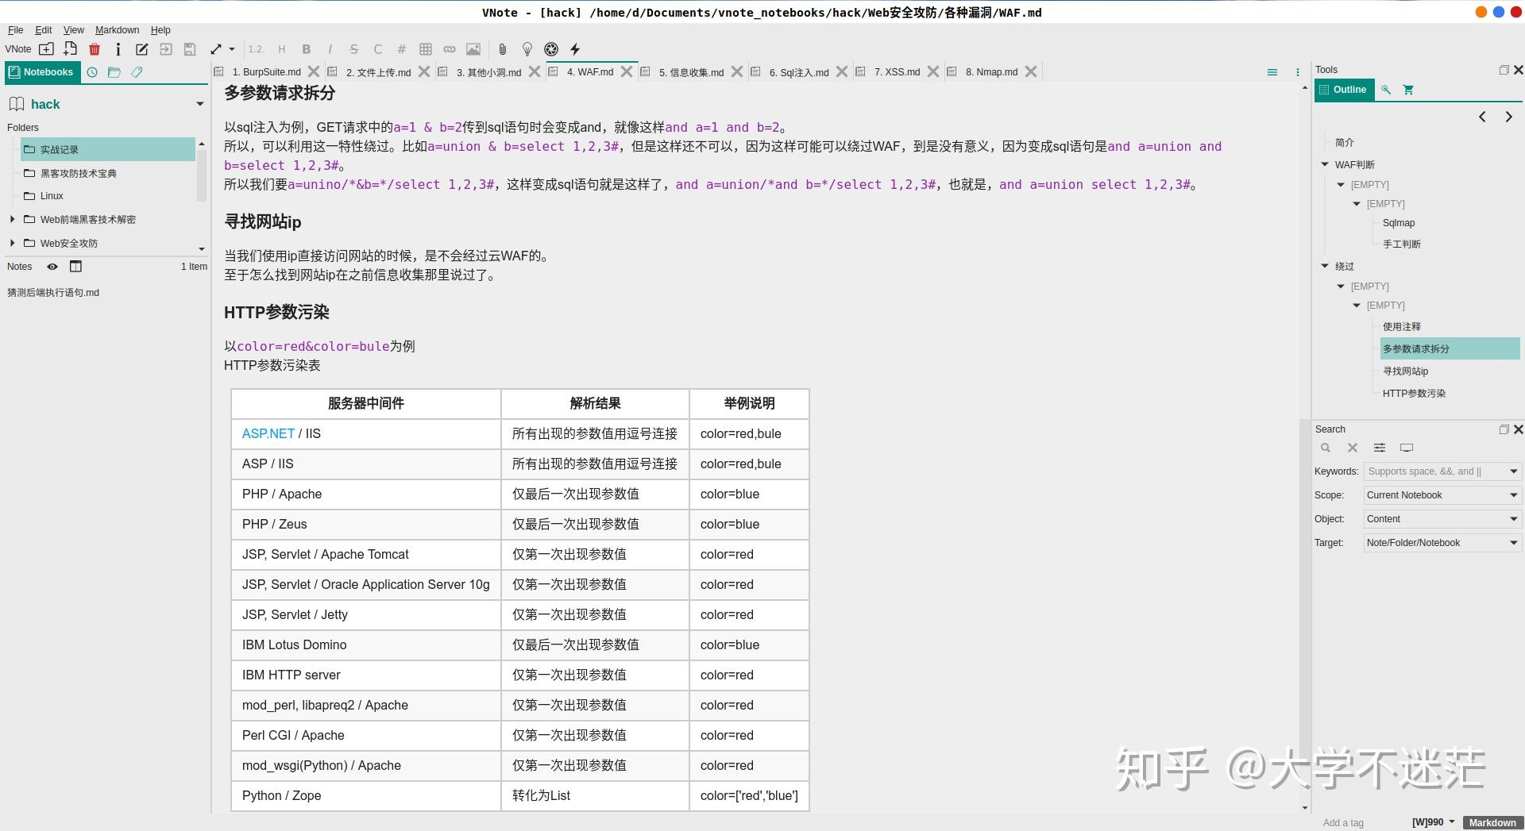Click the Strikethrough 'S' formatting icon
The width and height of the screenshot is (1525, 831).
click(354, 49)
